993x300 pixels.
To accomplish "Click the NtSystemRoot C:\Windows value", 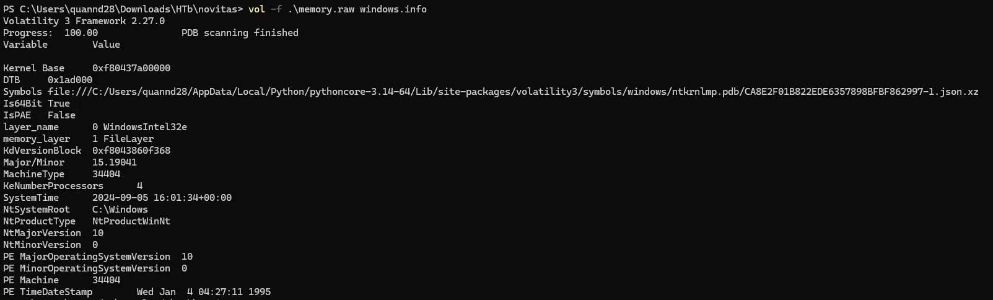I will pyautogui.click(x=120, y=210).
